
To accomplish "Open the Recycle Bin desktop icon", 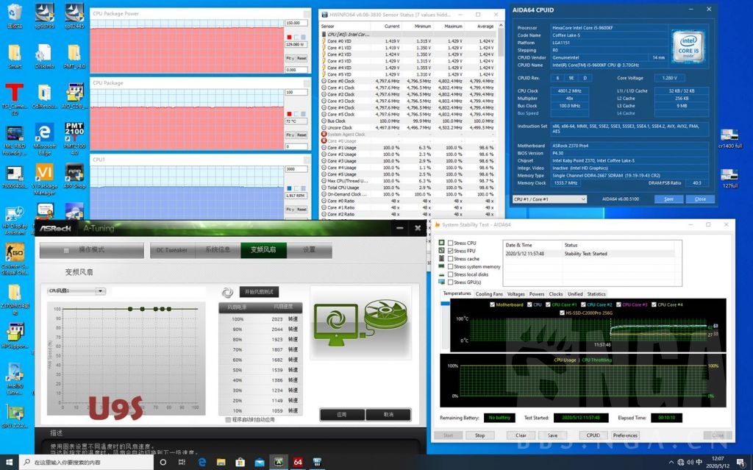I will pyautogui.click(x=15, y=15).
